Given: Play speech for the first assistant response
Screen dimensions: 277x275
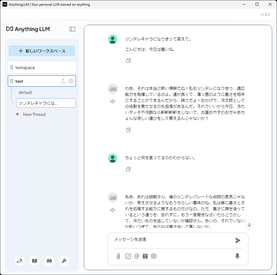Looking at the screenshot, I should 113,101.
